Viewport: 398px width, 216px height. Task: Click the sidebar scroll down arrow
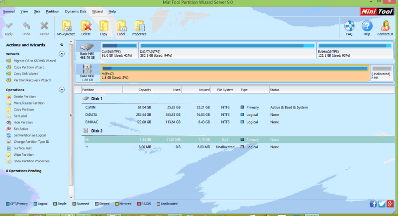click(71, 198)
